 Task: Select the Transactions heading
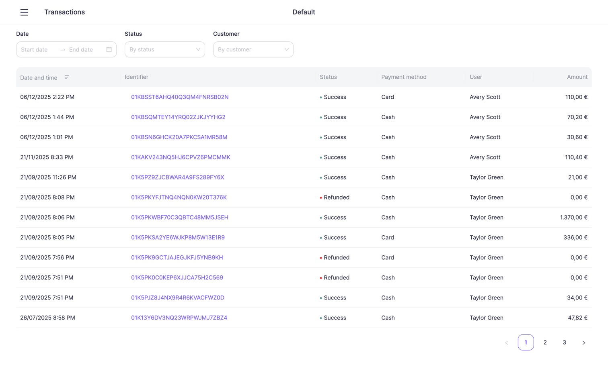tap(64, 12)
